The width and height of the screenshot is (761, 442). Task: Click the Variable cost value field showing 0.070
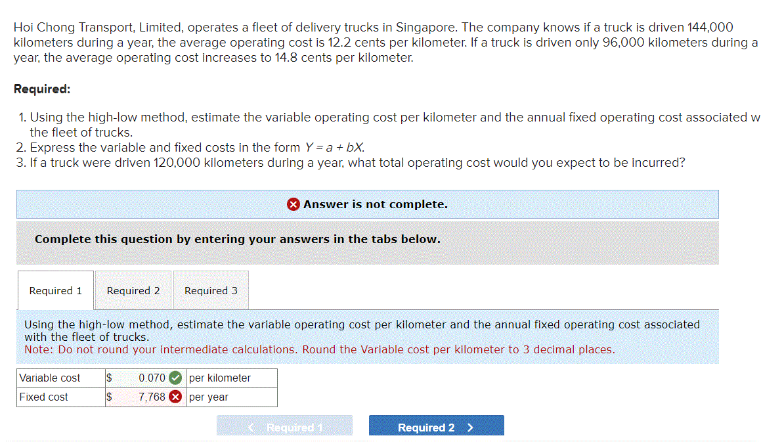pos(146,378)
